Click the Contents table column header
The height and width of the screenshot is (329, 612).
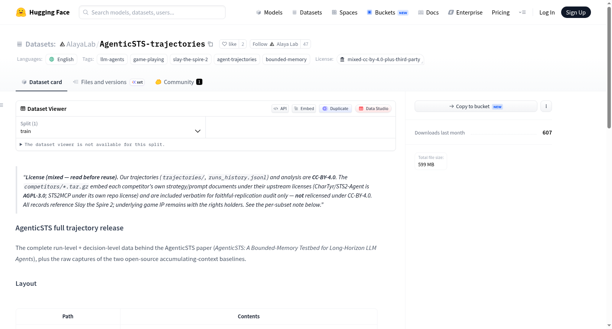[x=249, y=316]
